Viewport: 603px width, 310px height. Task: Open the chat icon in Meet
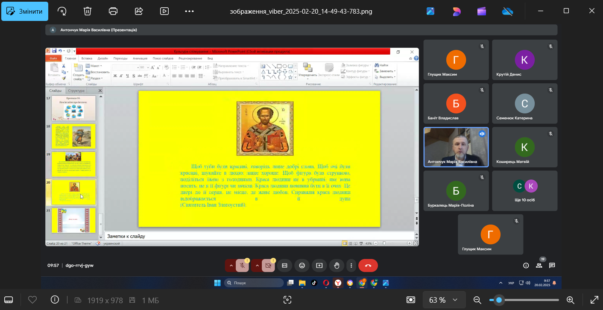(x=552, y=266)
